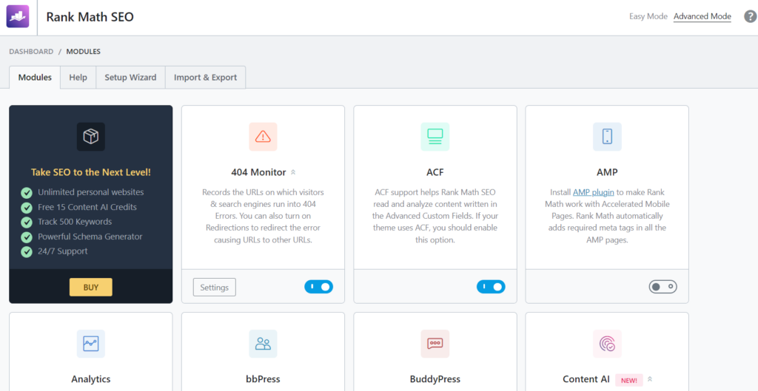Click the Rank Math SEO header title

(90, 17)
